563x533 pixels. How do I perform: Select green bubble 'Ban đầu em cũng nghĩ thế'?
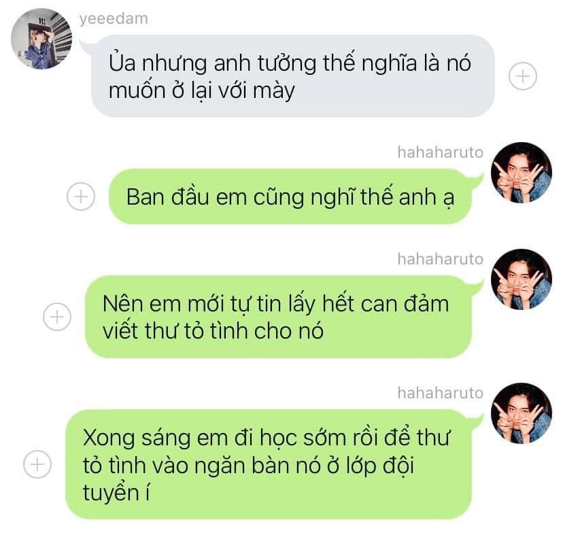[290, 196]
